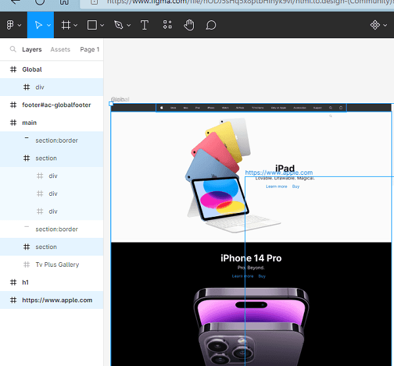Switch to the Assets tab

click(60, 49)
